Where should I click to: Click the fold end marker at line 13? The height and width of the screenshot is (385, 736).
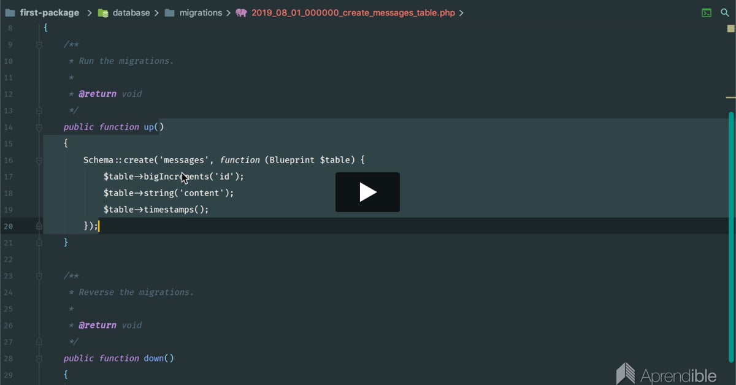[x=39, y=110]
